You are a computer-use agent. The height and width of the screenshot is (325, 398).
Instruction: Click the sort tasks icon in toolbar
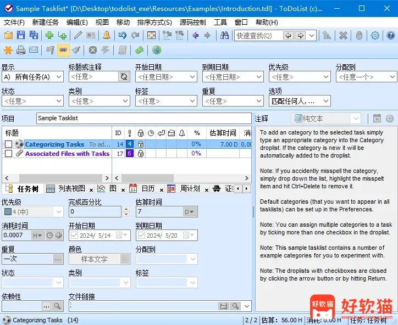[x=327, y=35]
